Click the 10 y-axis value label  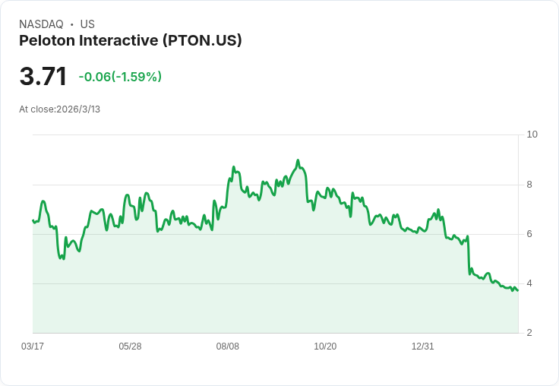pos(532,134)
